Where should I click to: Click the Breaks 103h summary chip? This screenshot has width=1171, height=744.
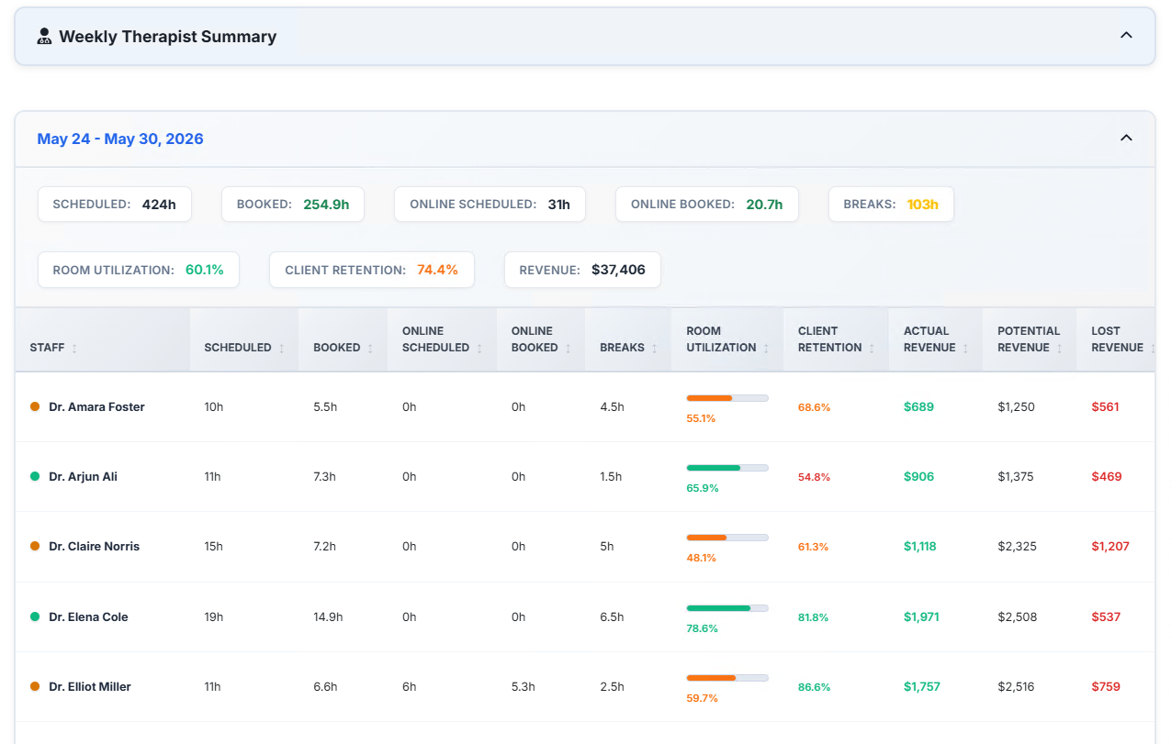point(891,205)
